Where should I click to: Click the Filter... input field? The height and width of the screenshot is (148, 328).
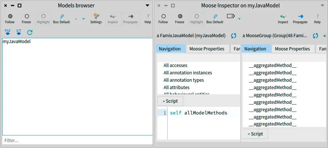(77, 140)
